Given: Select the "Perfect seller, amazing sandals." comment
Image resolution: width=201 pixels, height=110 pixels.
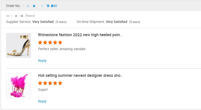Looking at the screenshot, I should tap(62, 49).
